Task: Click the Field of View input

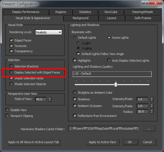Action: pos(41,99)
